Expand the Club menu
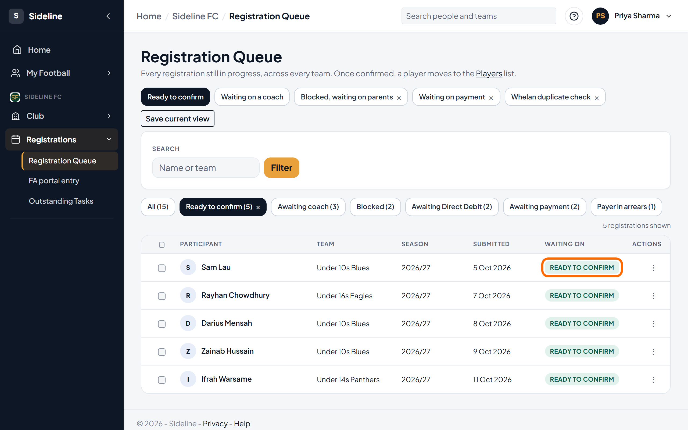The image size is (688, 430). pyautogui.click(x=62, y=116)
